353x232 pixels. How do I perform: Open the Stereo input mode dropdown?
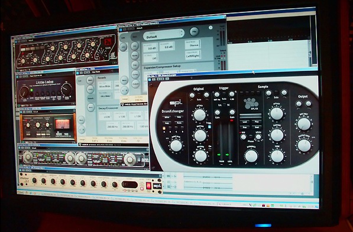pos(193,44)
